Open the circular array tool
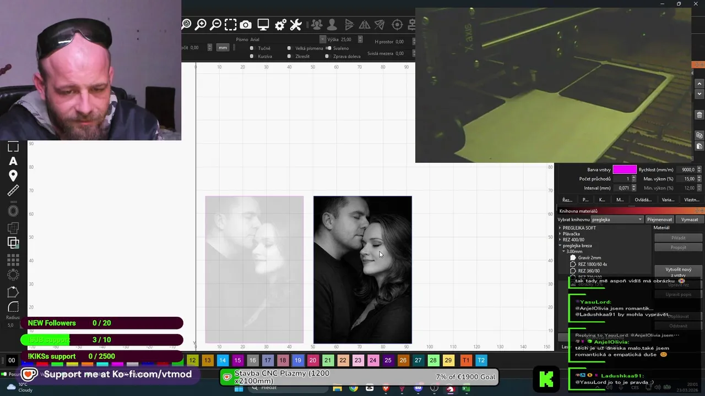The image size is (705, 396). pyautogui.click(x=13, y=274)
